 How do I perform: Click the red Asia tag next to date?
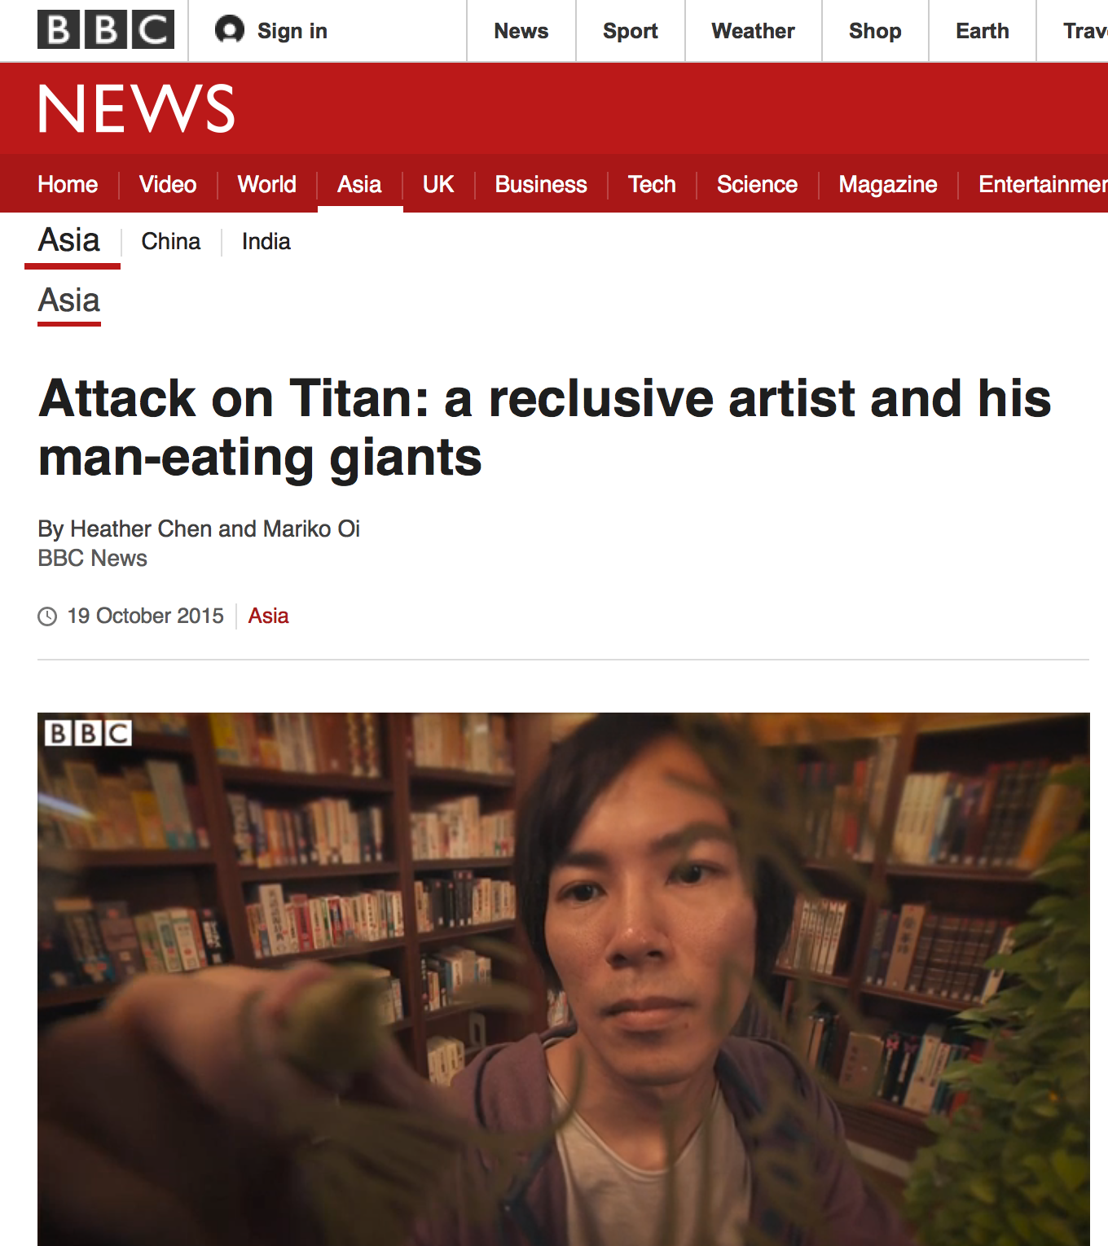[269, 616]
